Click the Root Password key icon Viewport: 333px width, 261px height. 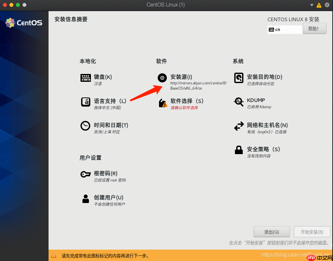86,174
